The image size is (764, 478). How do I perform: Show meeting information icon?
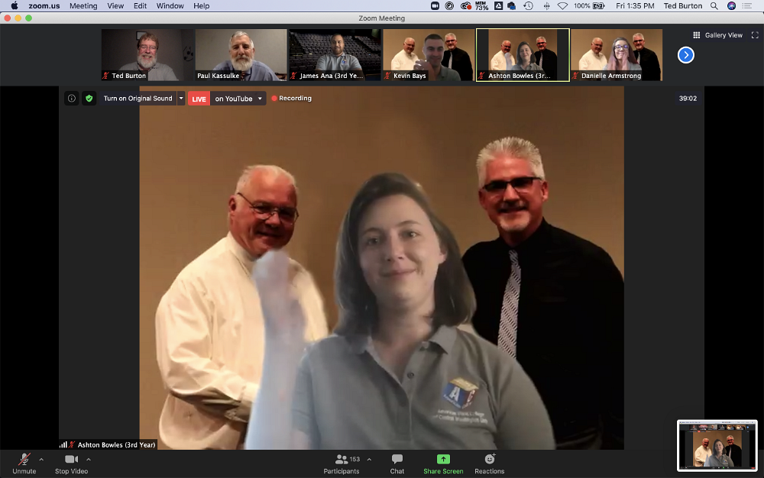[72, 98]
